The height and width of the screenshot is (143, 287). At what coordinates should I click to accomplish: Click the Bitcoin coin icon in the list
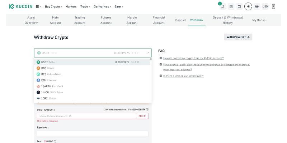click(38, 68)
